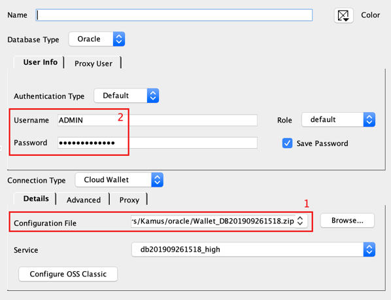This screenshot has height=300, width=391.
Task: Click the Username field containing ADMIN
Action: [x=158, y=120]
